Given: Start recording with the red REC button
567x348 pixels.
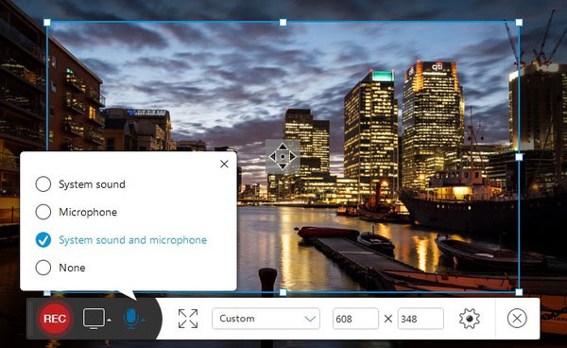Looking at the screenshot, I should point(55,319).
